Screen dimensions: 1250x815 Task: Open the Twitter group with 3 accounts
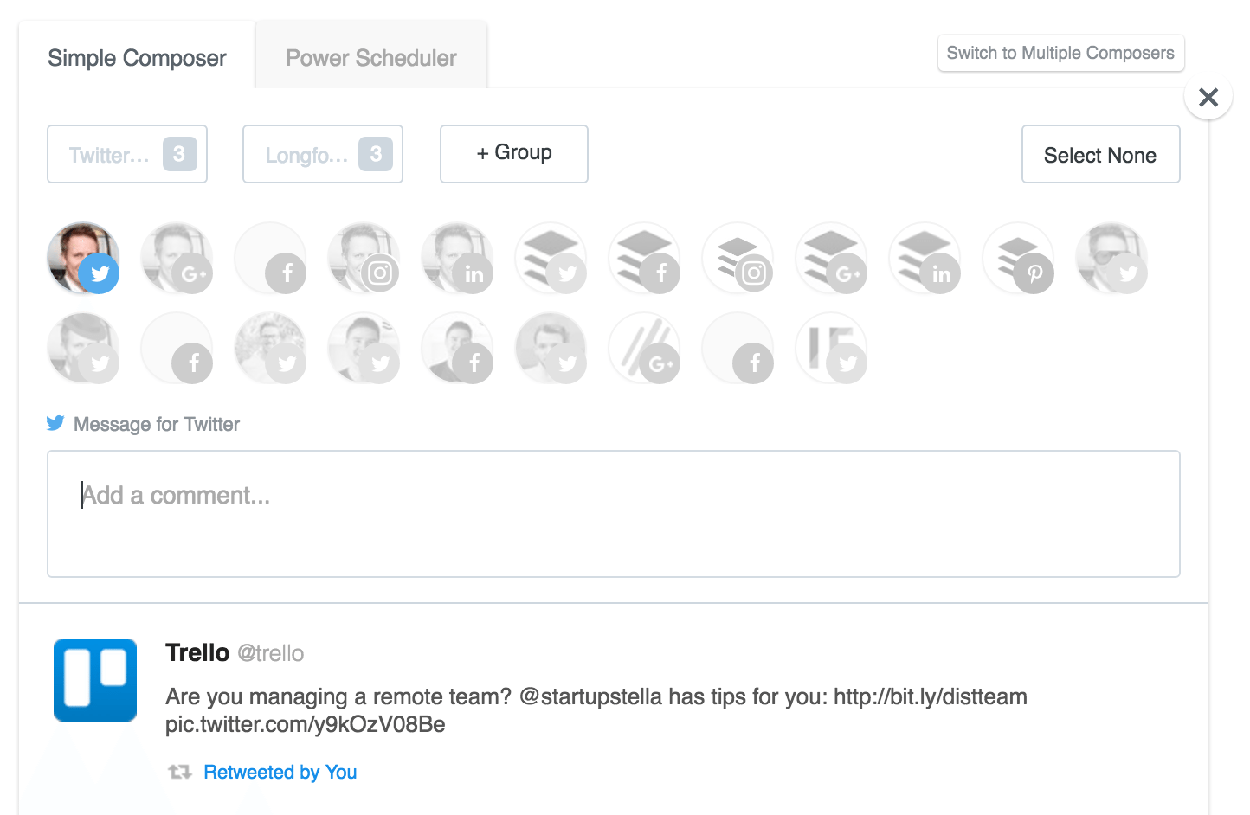[x=127, y=154]
